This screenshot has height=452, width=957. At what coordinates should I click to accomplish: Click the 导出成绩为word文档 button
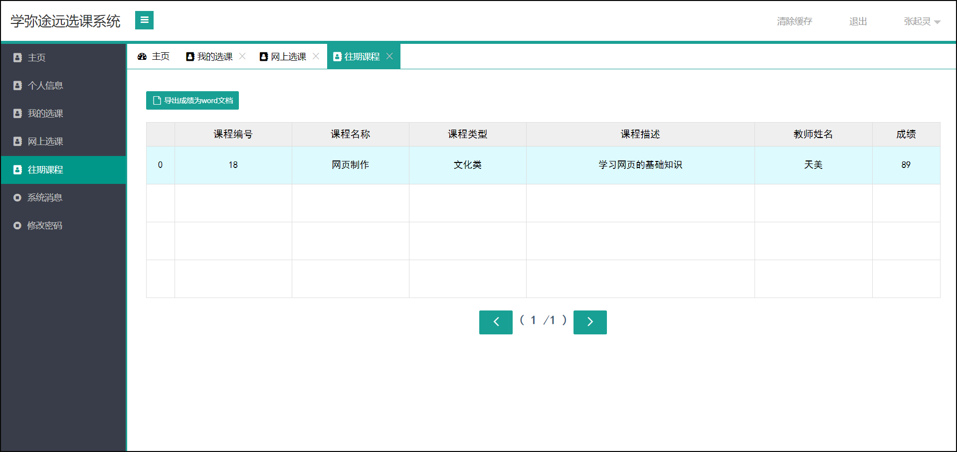[x=192, y=100]
